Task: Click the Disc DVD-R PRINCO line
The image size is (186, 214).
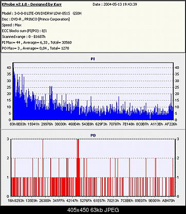Action: pyautogui.click(x=36, y=19)
